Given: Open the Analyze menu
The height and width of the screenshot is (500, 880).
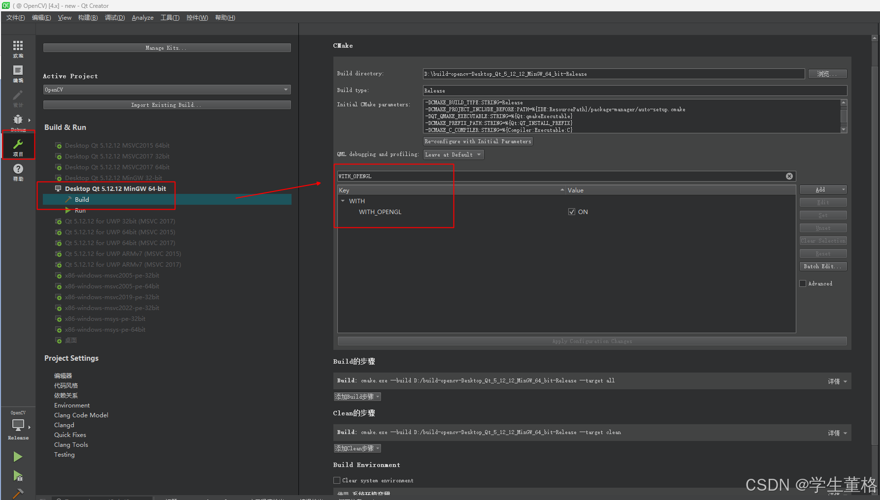Looking at the screenshot, I should (x=143, y=18).
